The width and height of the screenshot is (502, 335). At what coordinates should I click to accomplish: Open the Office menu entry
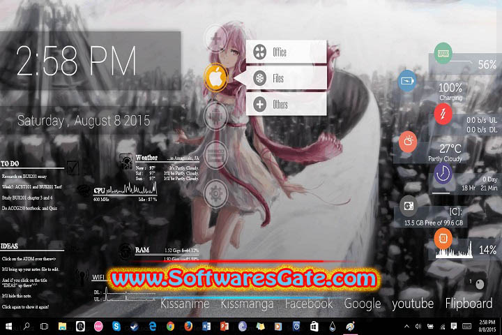point(287,52)
